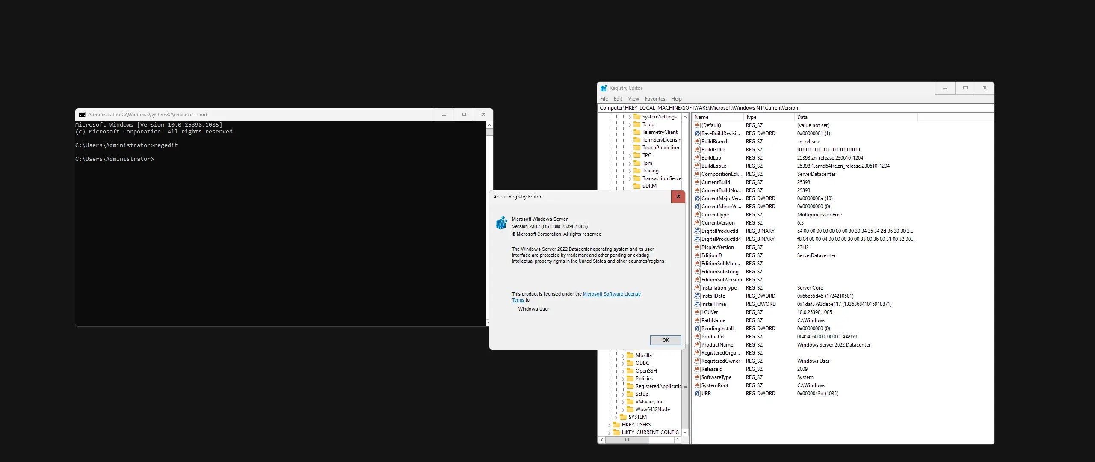Image resolution: width=1095 pixels, height=462 pixels.
Task: Click the DigitalProductId binary value icon
Action: point(697,231)
